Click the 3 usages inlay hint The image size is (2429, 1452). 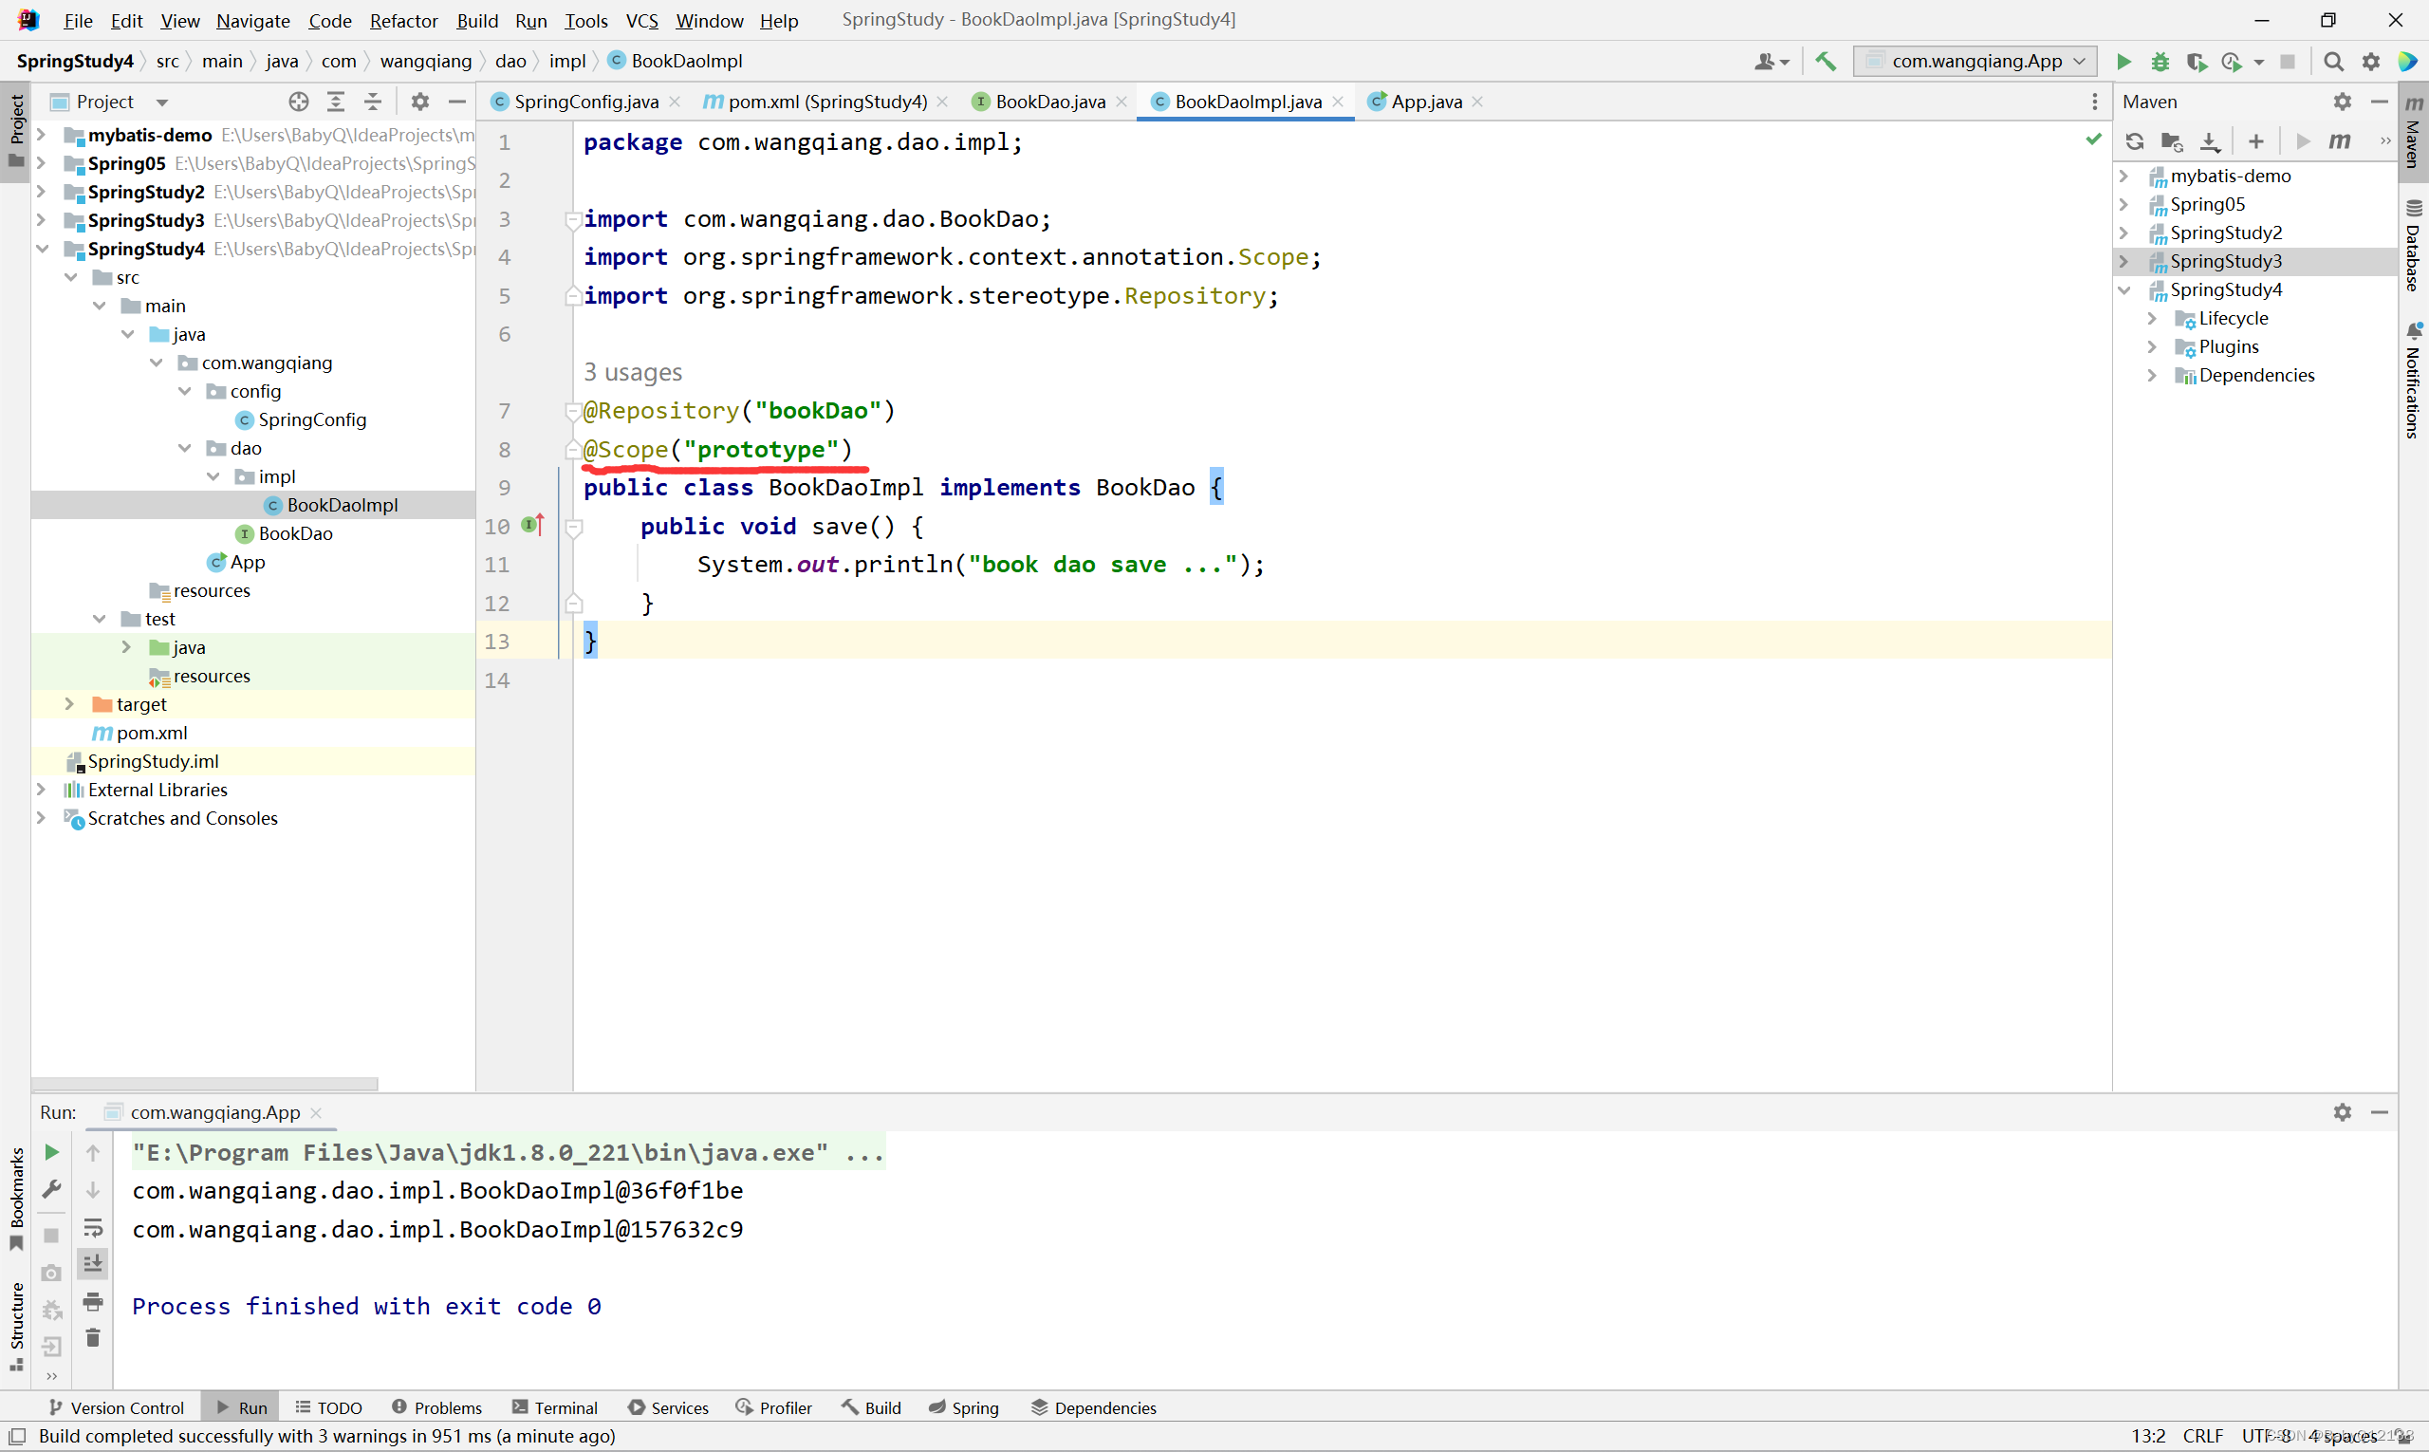(632, 373)
